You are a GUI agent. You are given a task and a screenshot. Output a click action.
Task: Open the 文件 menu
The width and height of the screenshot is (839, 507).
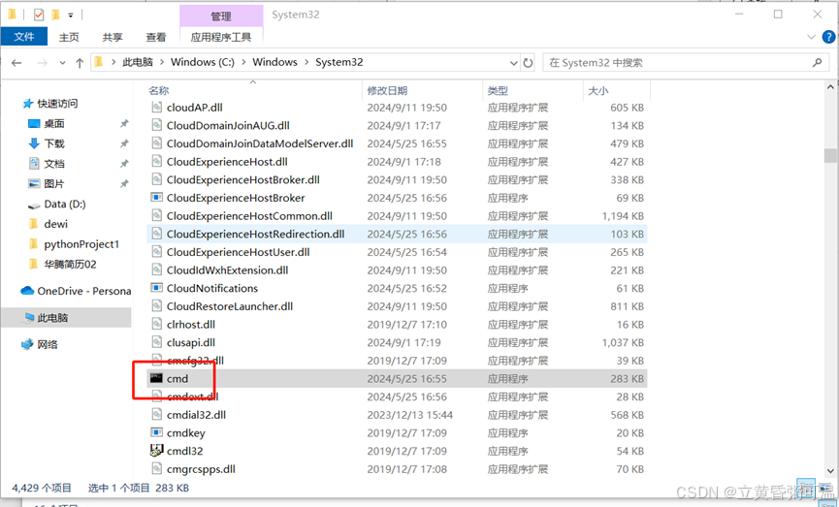(x=24, y=37)
